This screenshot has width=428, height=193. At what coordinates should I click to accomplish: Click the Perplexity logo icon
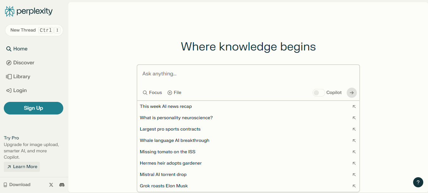(10, 11)
